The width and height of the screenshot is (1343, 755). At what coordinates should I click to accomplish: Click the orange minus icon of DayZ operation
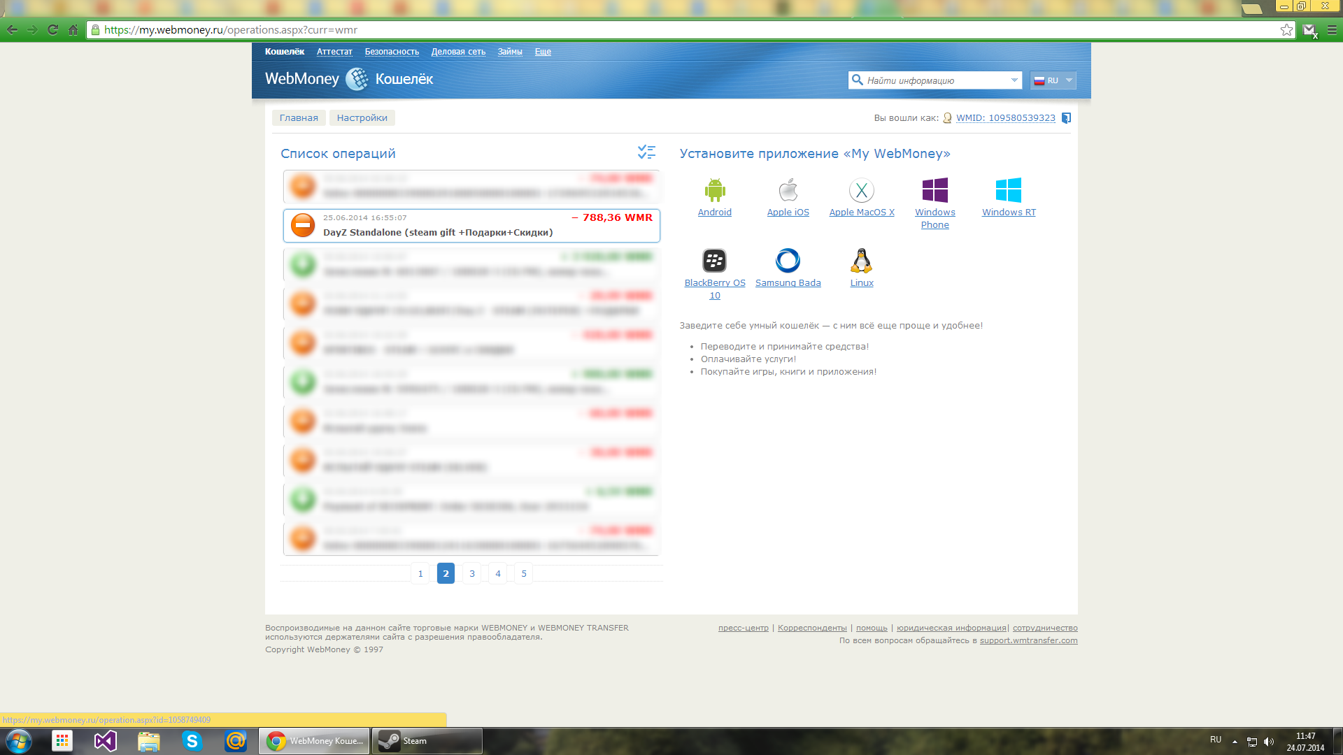303,225
